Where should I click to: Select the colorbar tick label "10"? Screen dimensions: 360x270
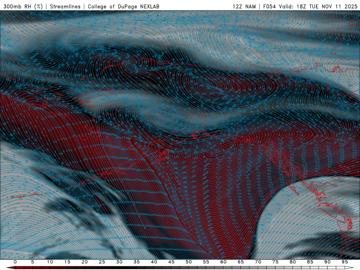[50, 262]
